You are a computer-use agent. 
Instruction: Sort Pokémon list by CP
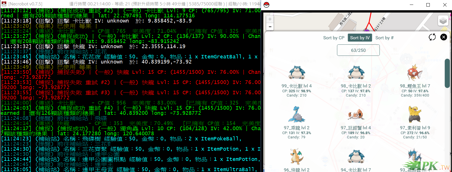(x=334, y=38)
